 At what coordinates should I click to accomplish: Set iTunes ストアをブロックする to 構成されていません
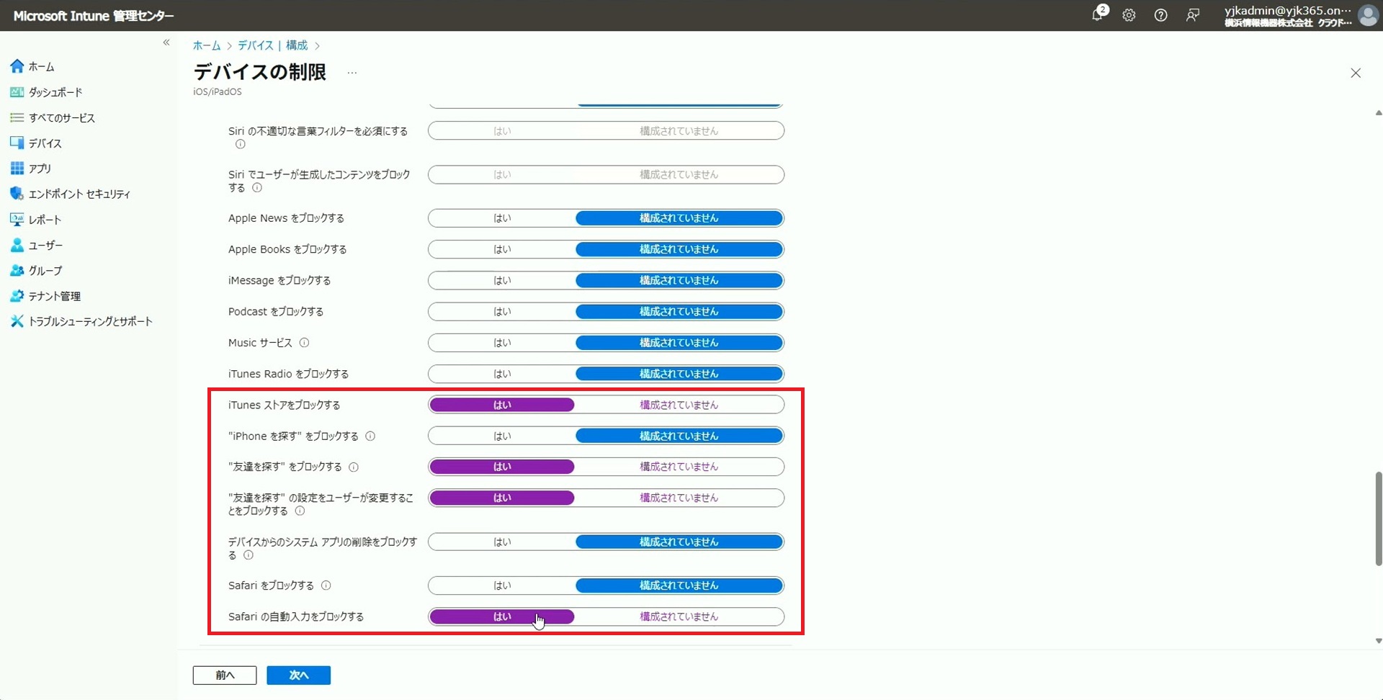679,405
